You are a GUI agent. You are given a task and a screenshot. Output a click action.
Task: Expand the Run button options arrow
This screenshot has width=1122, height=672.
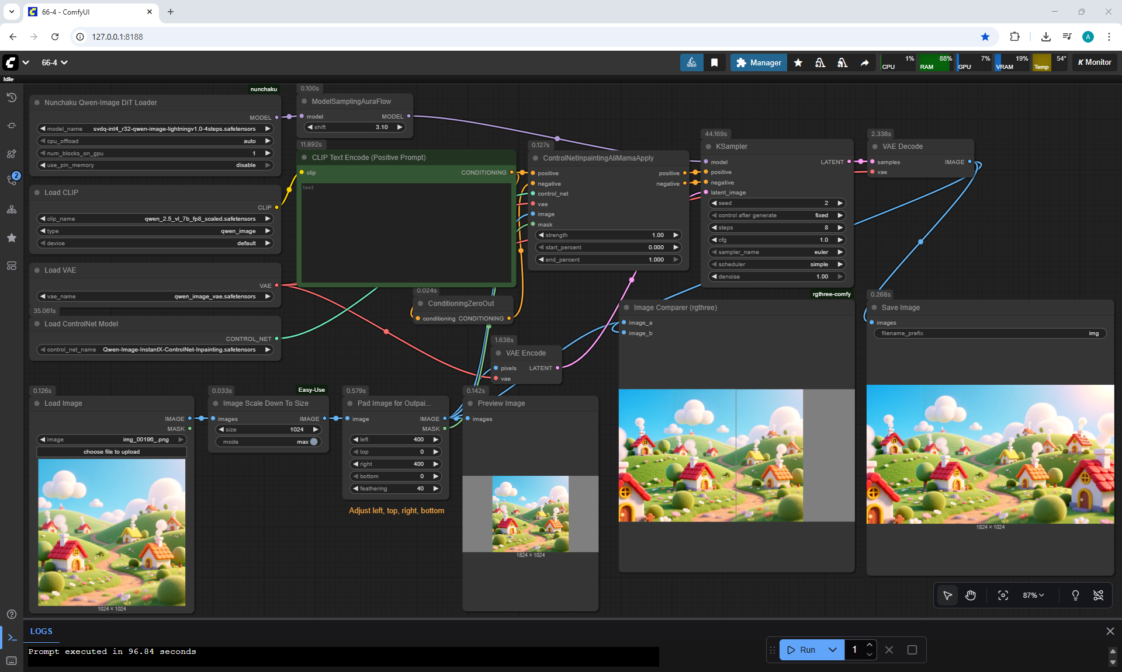pos(833,650)
